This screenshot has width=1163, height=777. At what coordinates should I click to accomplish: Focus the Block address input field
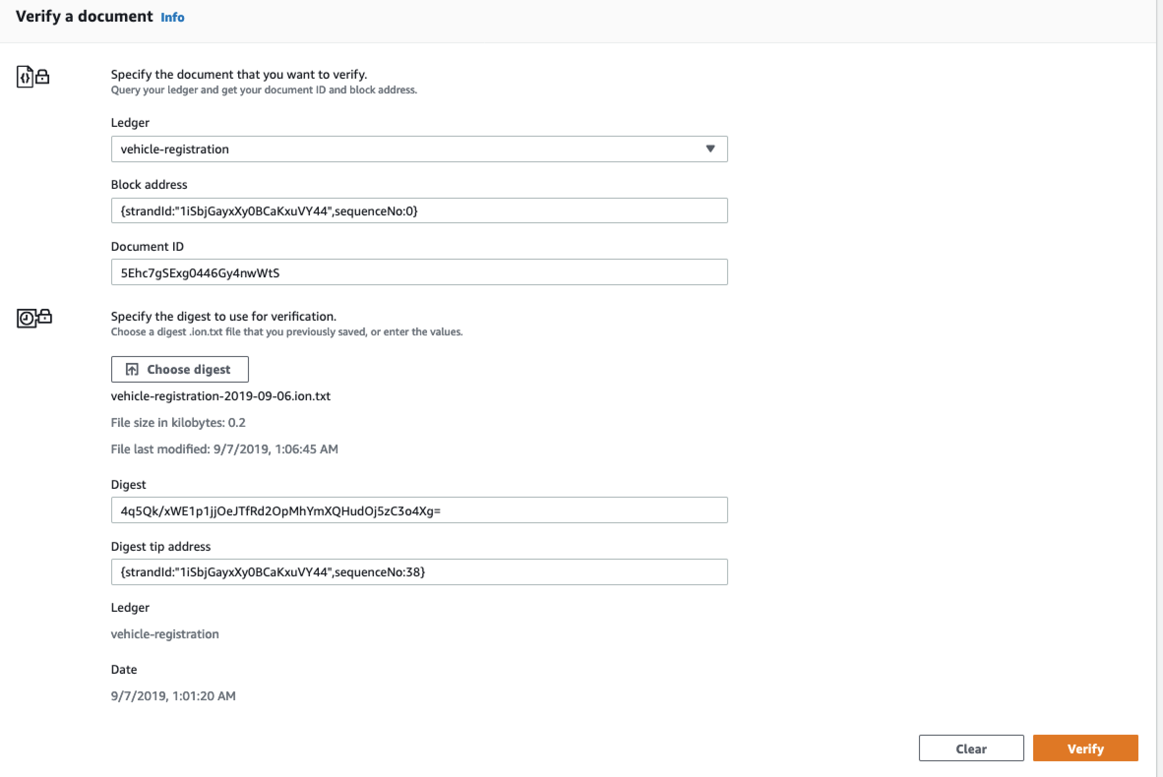tap(419, 211)
